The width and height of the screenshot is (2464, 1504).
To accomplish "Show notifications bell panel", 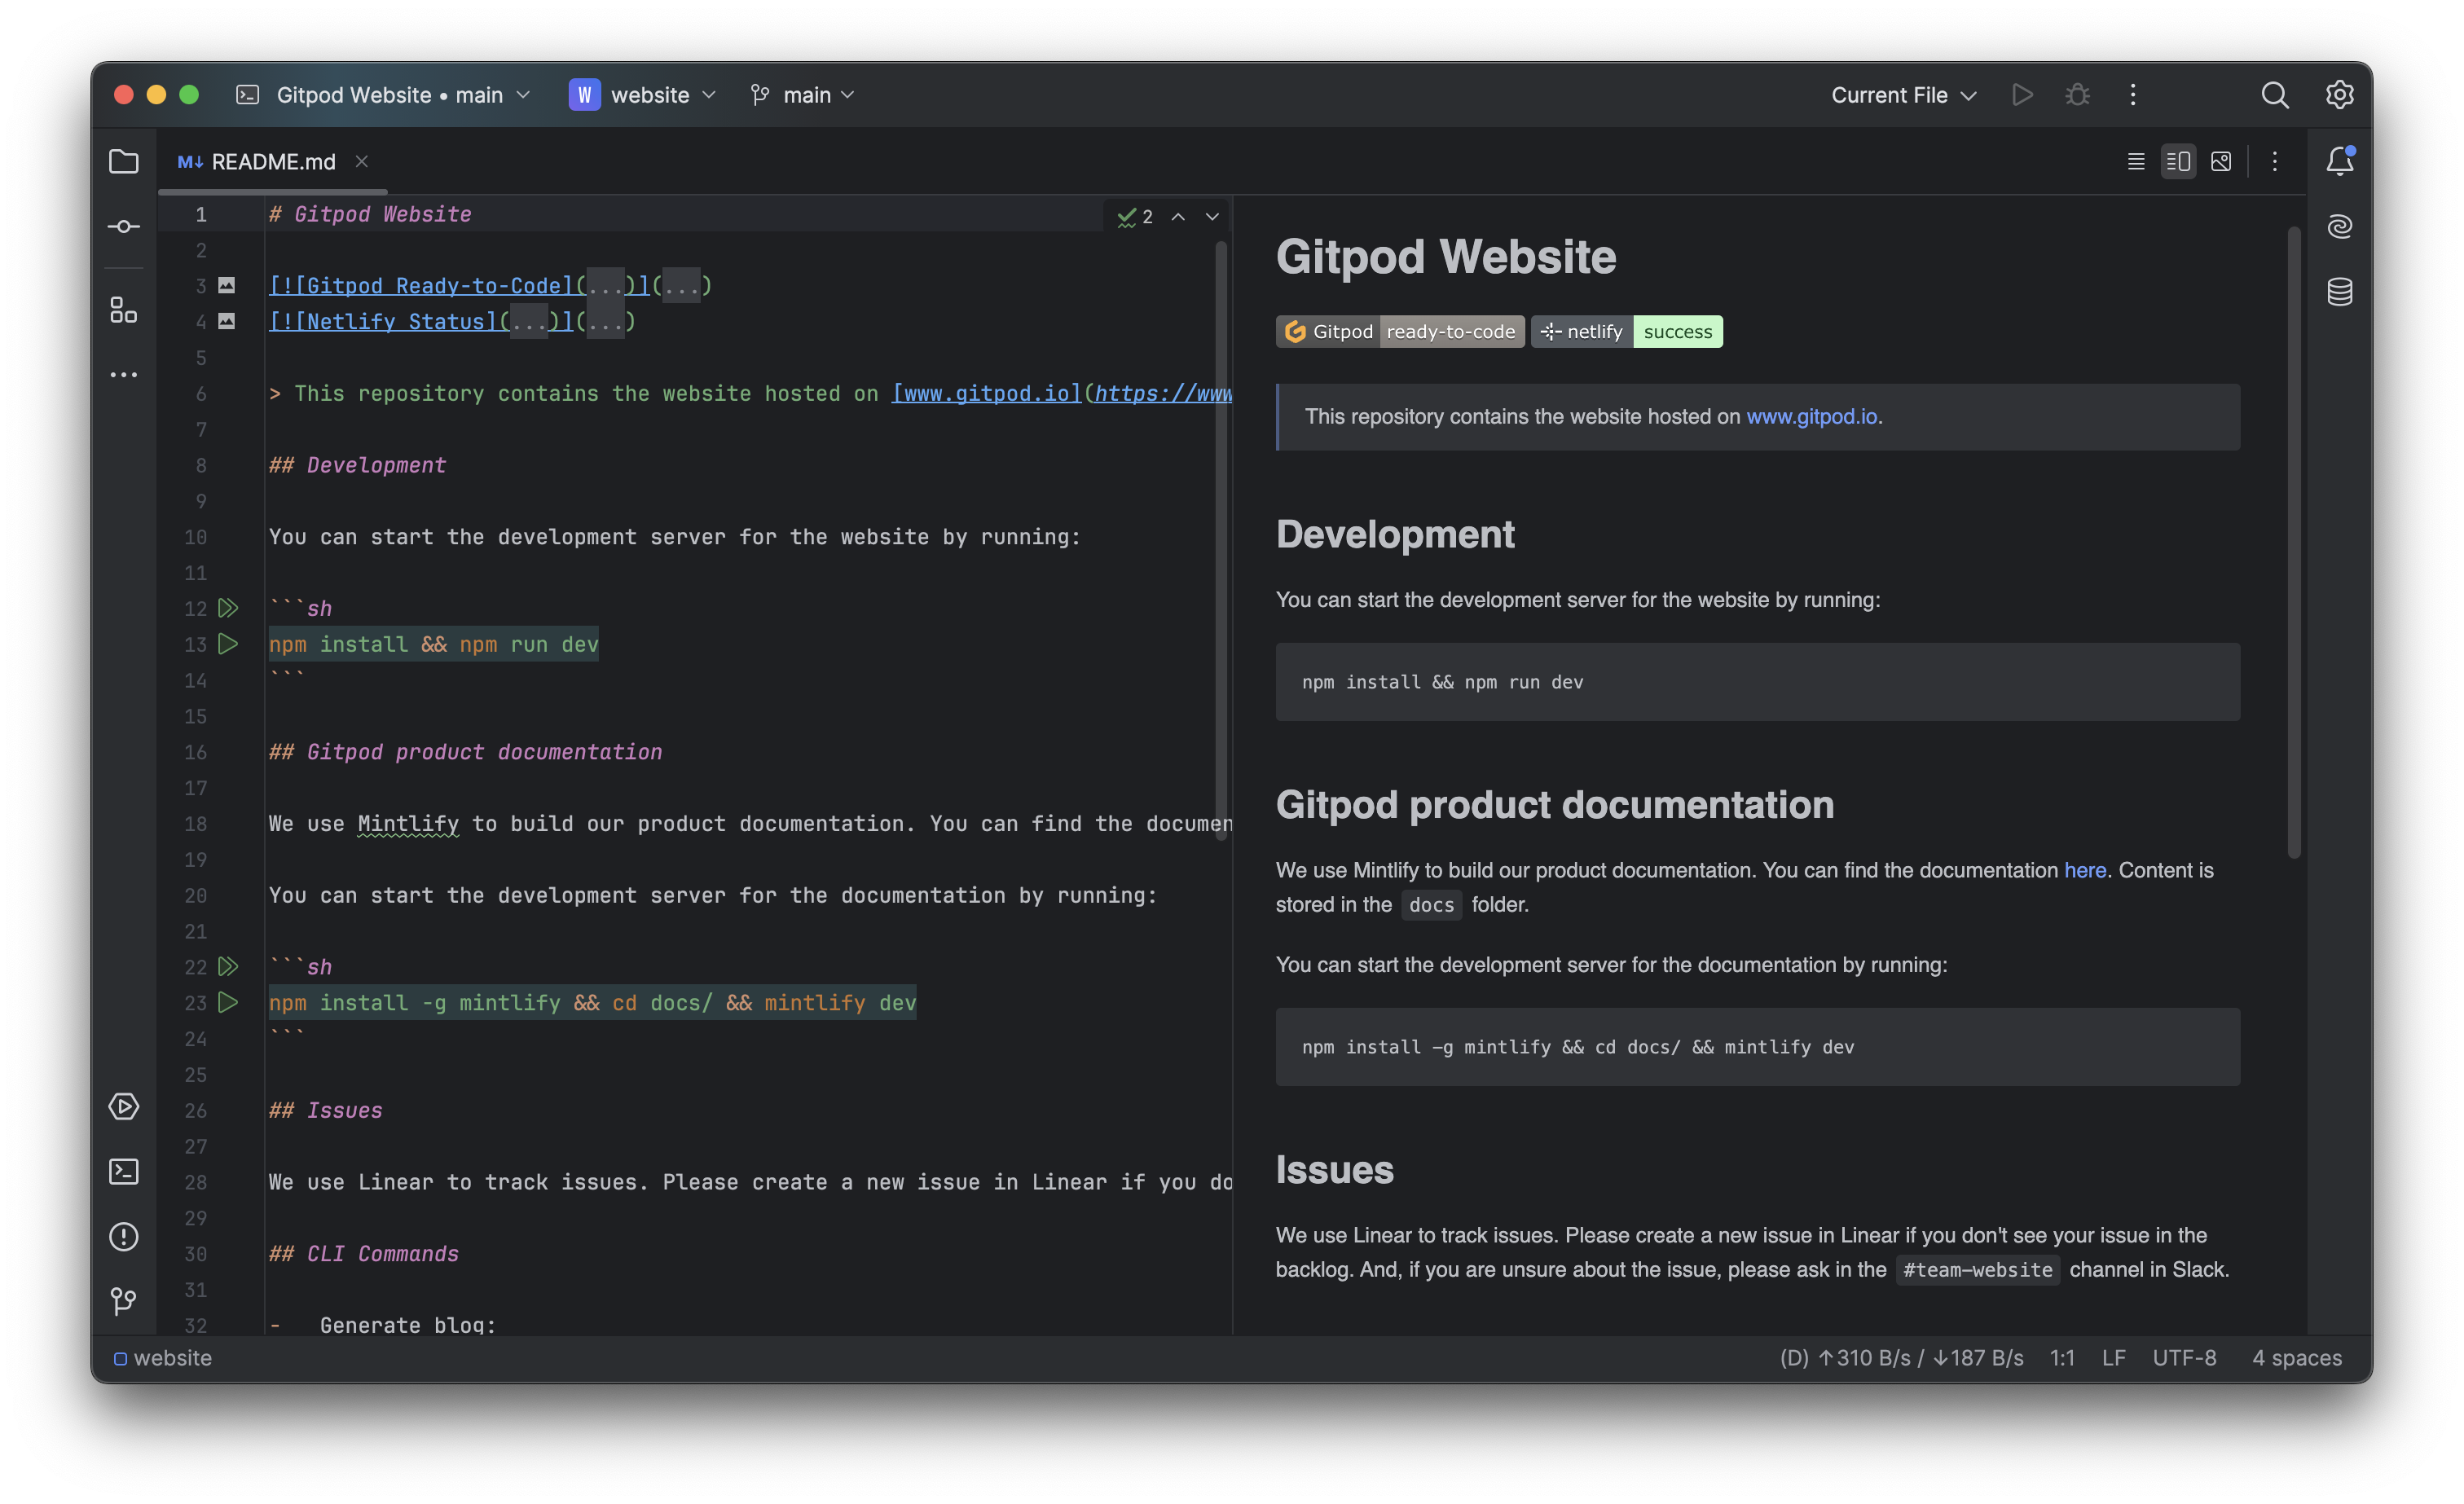I will tap(2339, 161).
